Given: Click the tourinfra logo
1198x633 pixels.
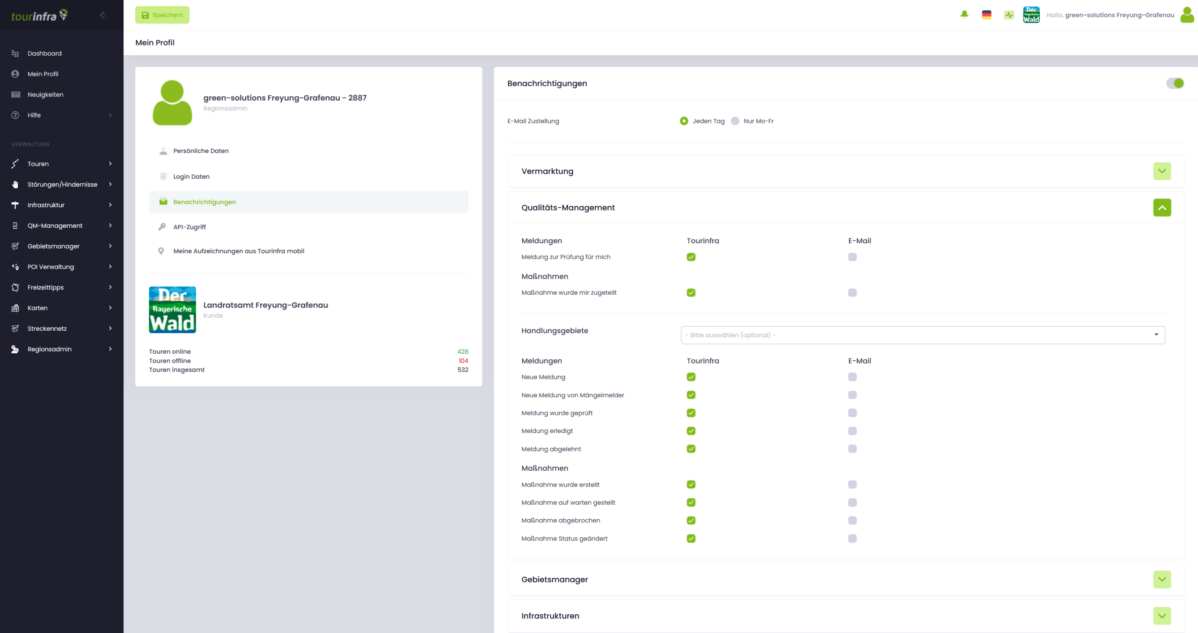Looking at the screenshot, I should point(39,15).
